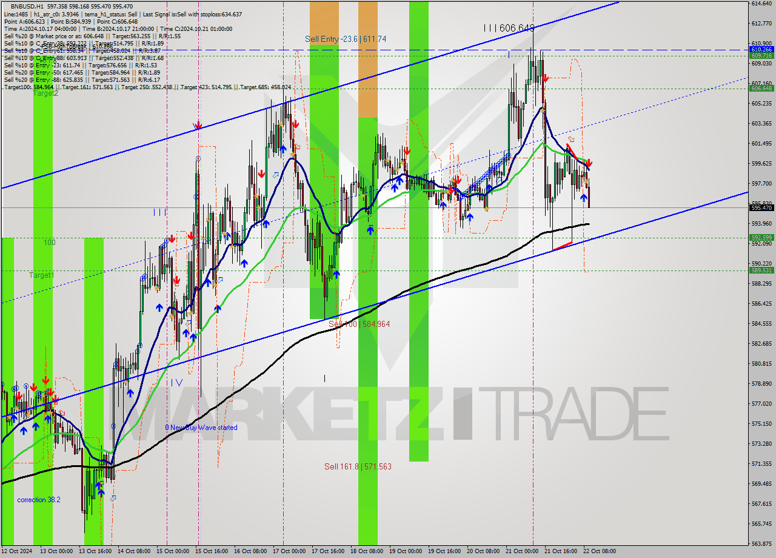Click the 'correction 38.2' label
Screen dimensions: 776x558
[x=39, y=500]
